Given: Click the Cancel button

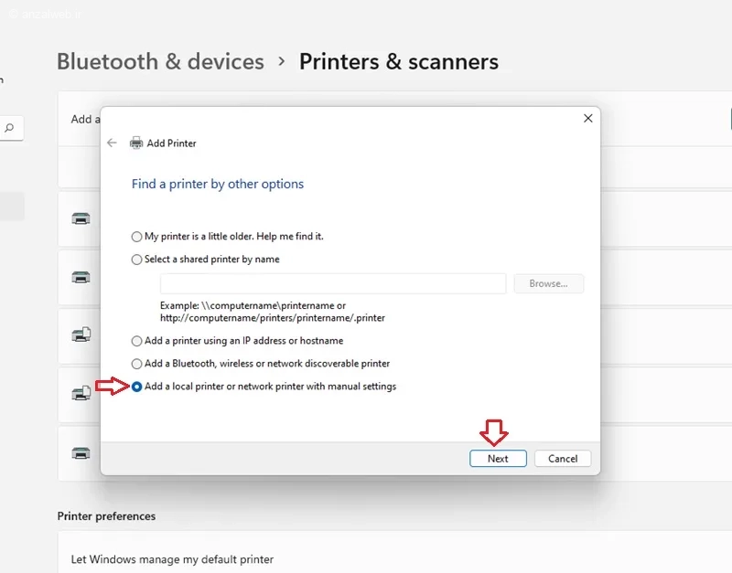Looking at the screenshot, I should (x=563, y=458).
